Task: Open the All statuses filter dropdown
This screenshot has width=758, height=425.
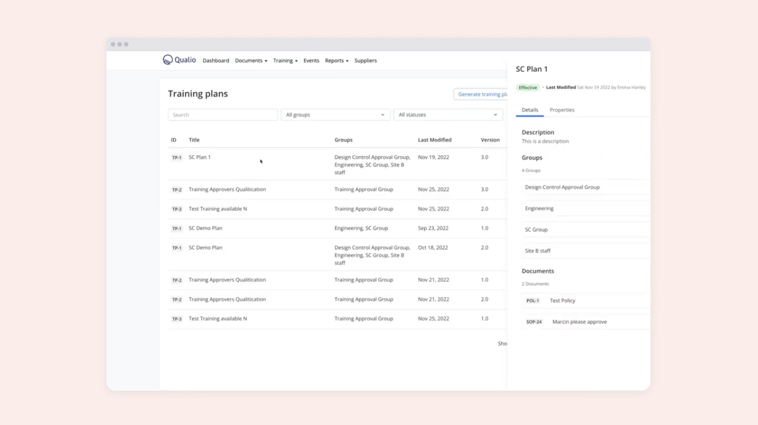Action: 447,115
